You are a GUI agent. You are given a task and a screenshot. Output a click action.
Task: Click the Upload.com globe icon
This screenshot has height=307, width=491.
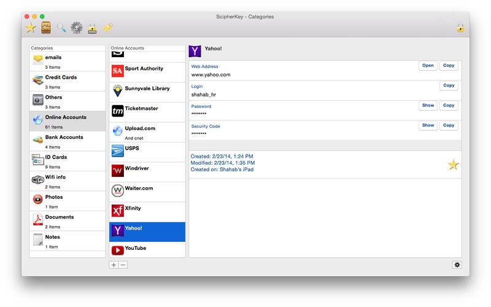[x=118, y=131]
